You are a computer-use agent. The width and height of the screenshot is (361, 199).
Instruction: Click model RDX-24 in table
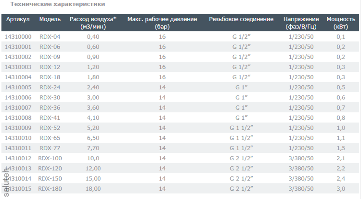(x=50, y=87)
